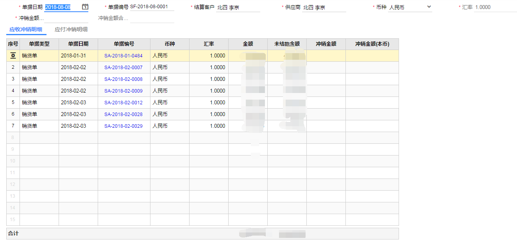Click the 供应商 supplier field

[x=324, y=7]
